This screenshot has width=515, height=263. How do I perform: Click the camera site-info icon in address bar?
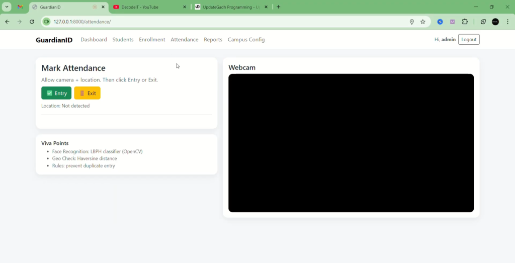[x=47, y=22]
